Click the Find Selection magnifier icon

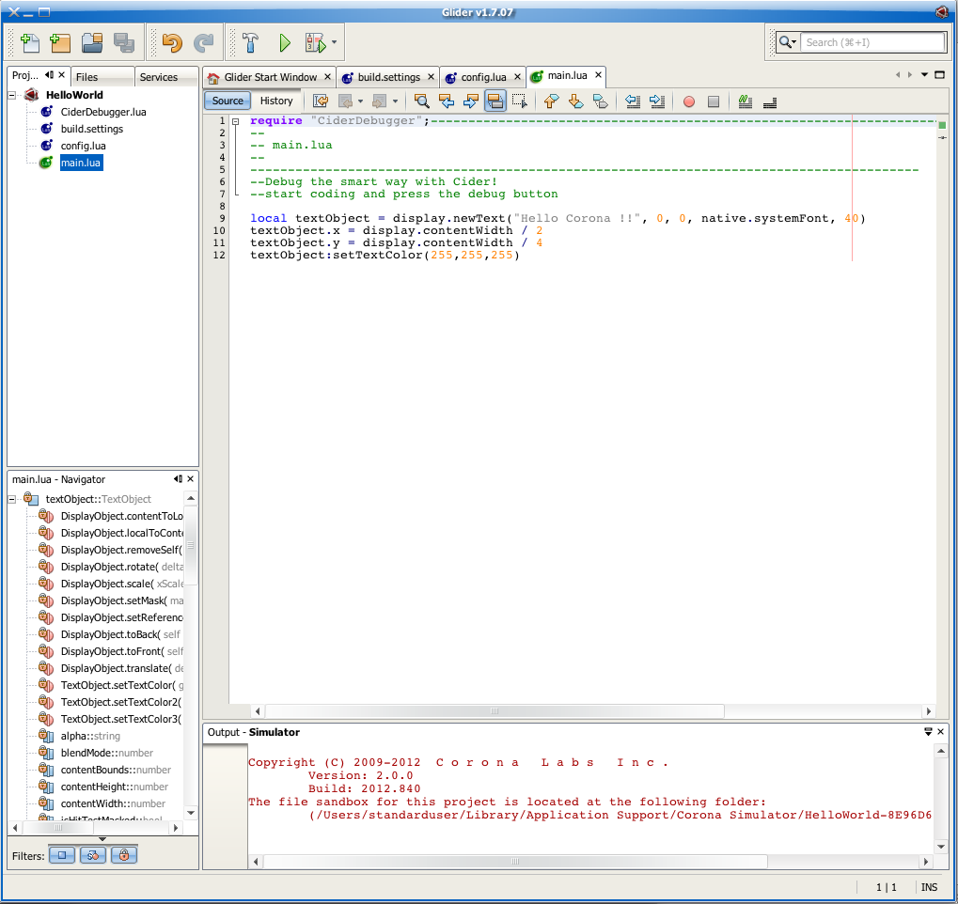pyautogui.click(x=422, y=101)
